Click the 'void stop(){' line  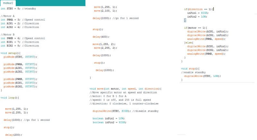(x=190, y=69)
